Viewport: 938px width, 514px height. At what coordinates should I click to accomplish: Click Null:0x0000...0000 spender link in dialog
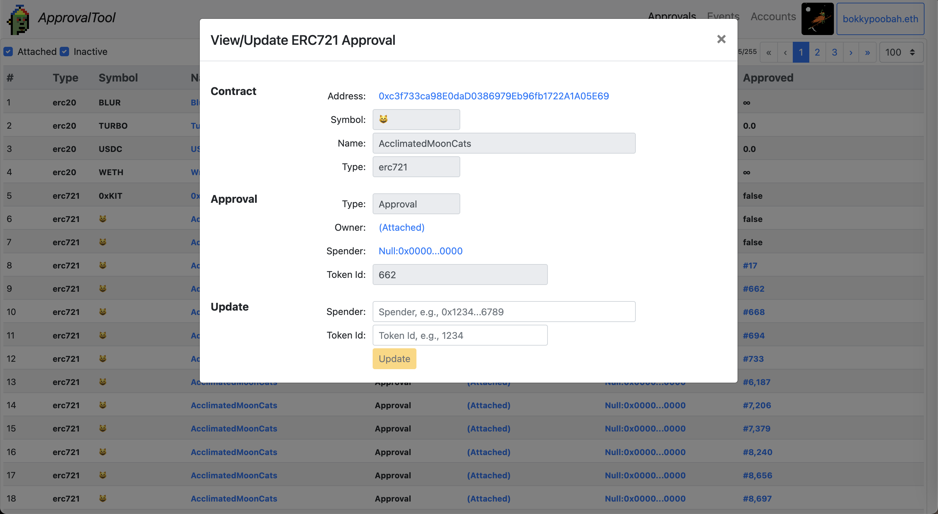click(x=420, y=251)
